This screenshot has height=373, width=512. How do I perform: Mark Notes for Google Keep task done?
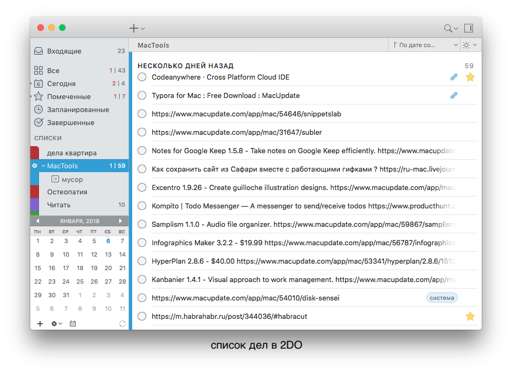click(x=142, y=150)
